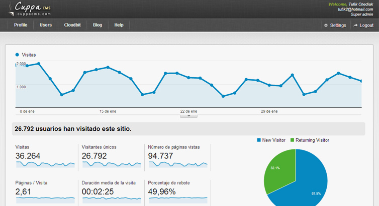Open the Blog menu item
Image resolution: width=379 pixels, height=206 pixels.
98,25
